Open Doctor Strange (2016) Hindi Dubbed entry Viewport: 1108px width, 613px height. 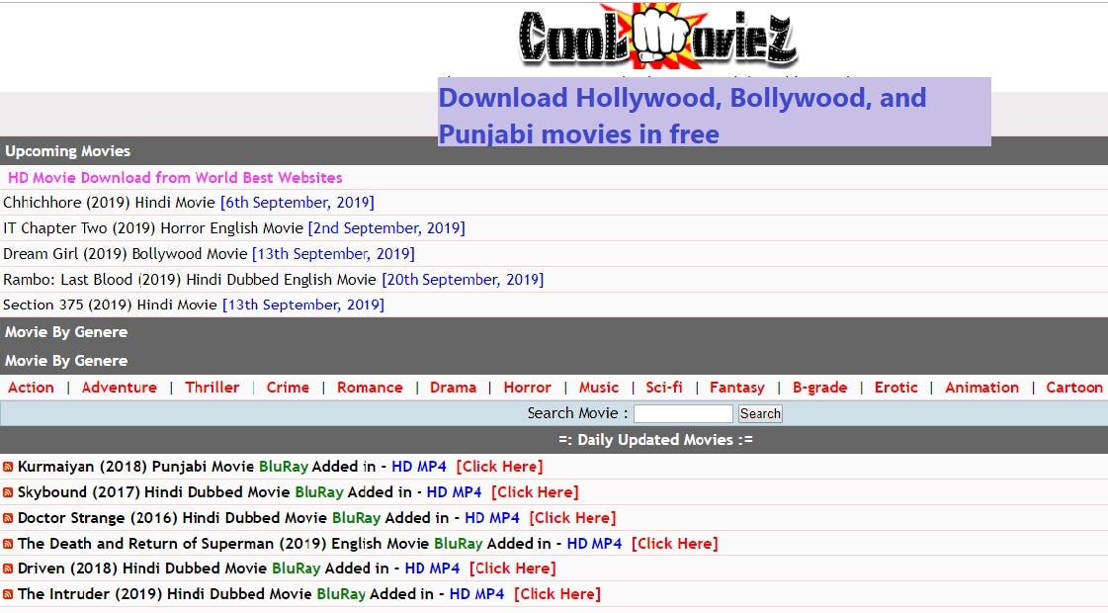tap(172, 517)
